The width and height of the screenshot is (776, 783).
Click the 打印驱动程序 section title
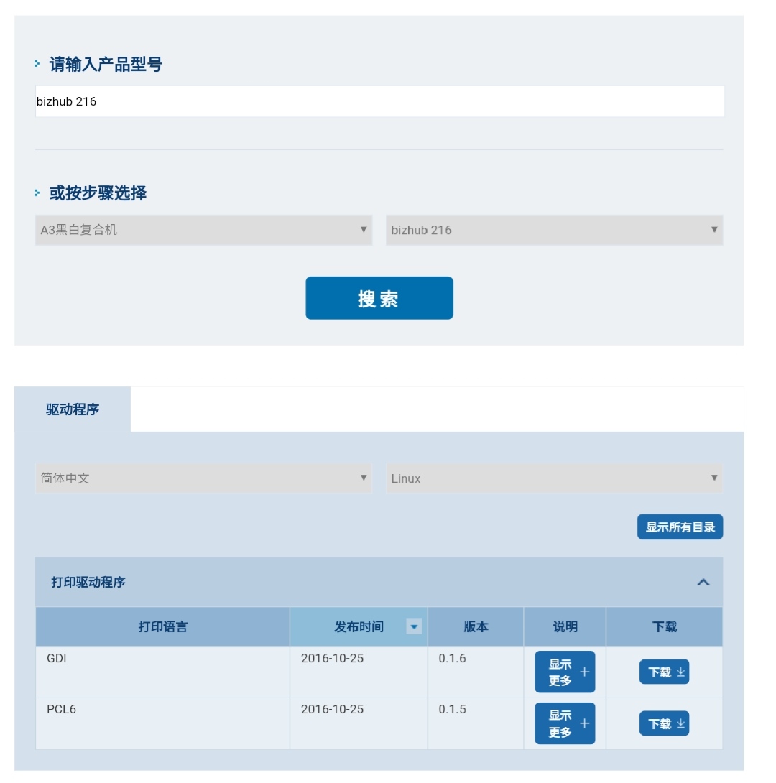coord(88,583)
